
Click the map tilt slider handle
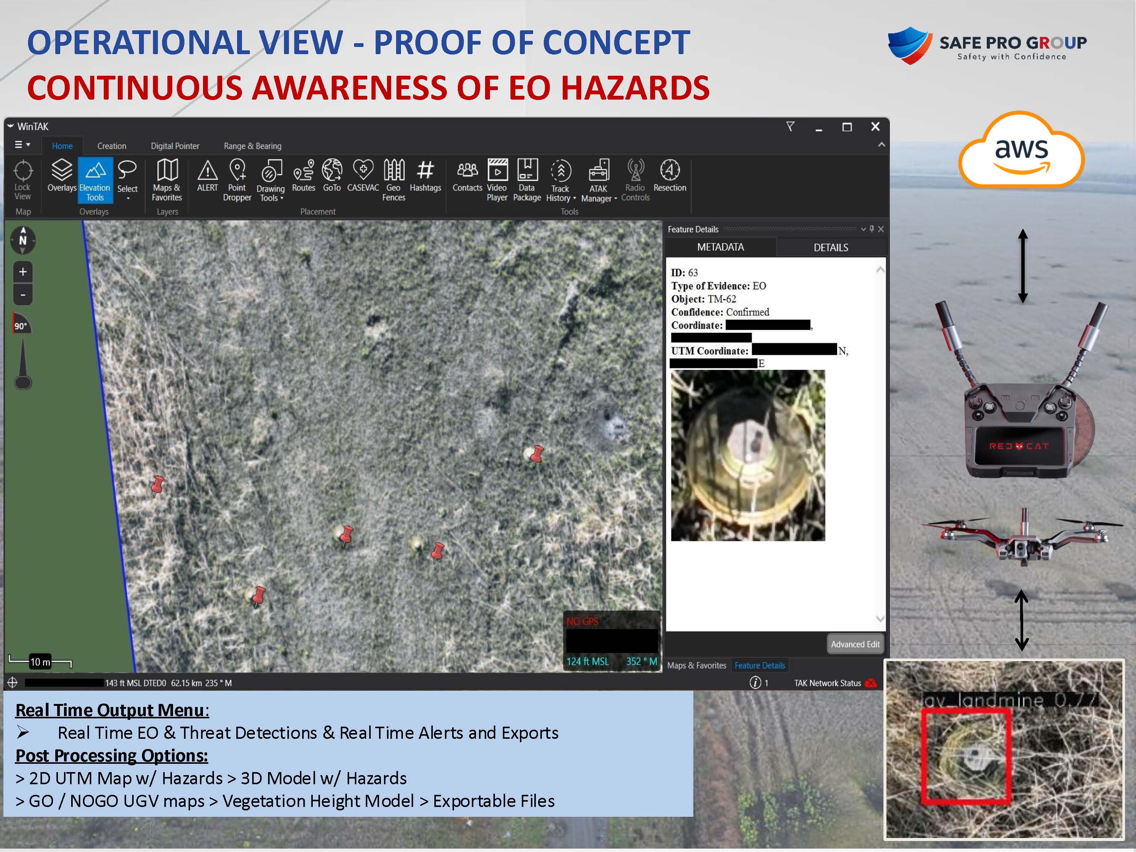pyautogui.click(x=23, y=382)
